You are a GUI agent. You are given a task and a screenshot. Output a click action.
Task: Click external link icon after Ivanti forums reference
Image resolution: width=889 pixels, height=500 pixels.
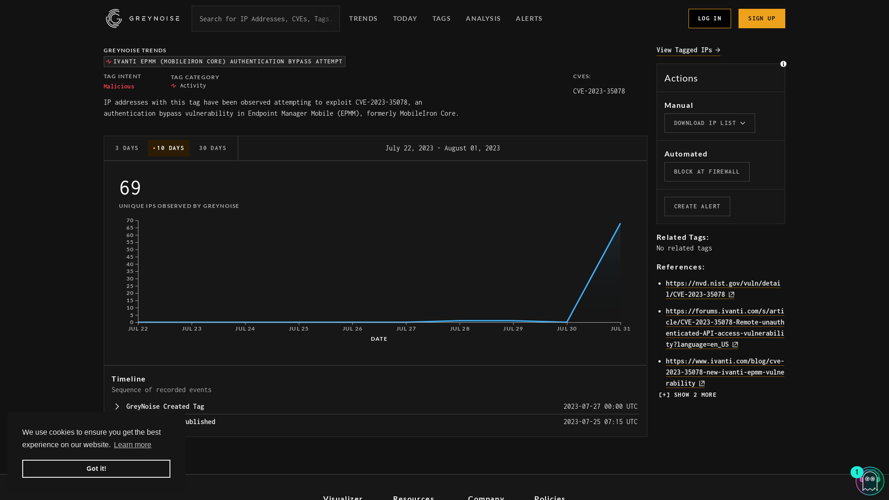pos(735,344)
